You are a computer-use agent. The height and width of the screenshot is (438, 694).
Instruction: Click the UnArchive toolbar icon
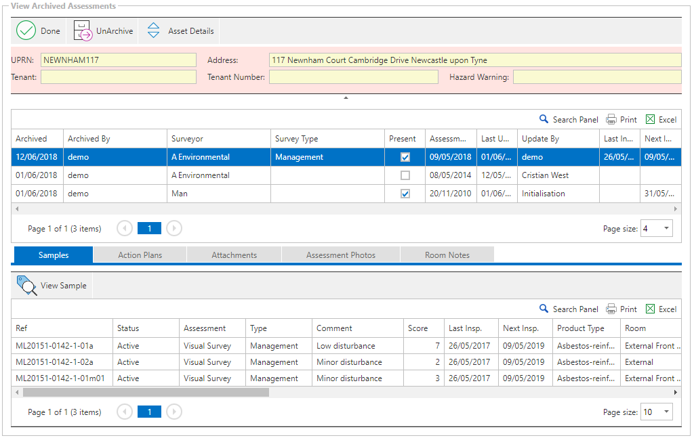point(83,31)
